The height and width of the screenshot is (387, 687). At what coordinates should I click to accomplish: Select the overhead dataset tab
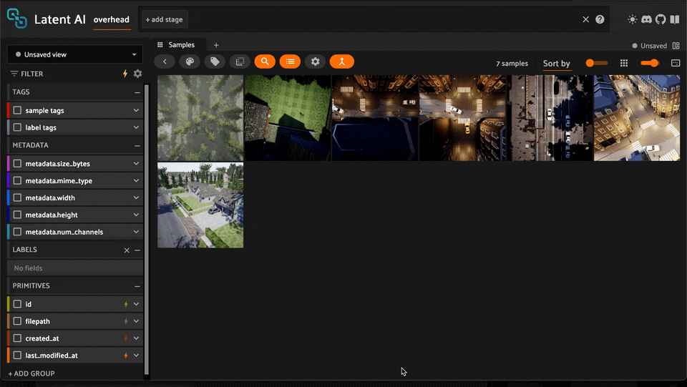pyautogui.click(x=112, y=20)
